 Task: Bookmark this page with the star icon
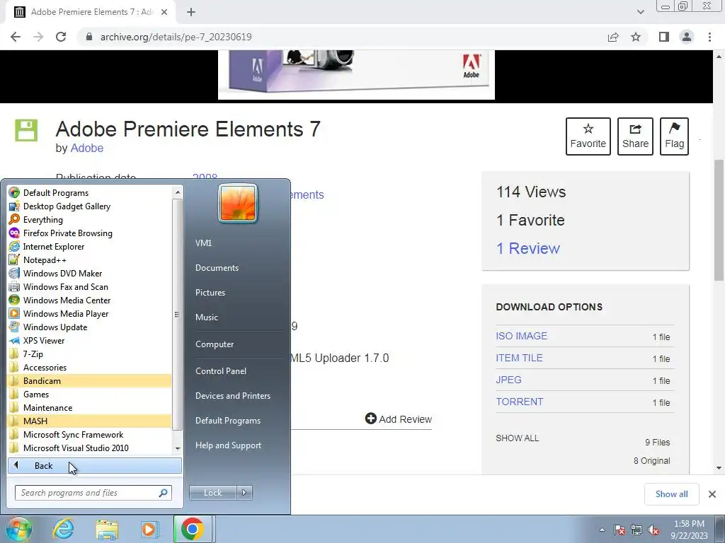(x=636, y=37)
